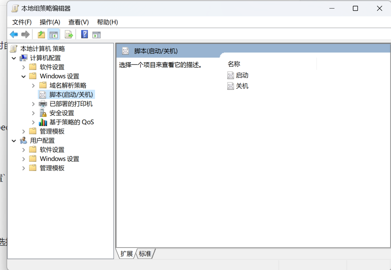Click the blue Back arrow in toolbar

14,34
